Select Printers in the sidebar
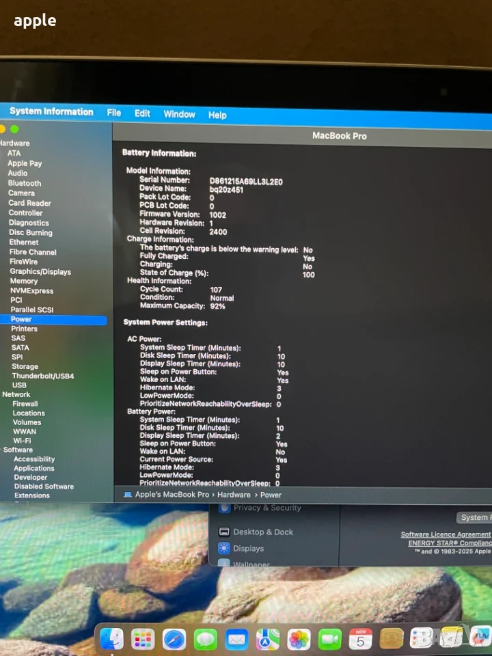The width and height of the screenshot is (492, 656). 25,329
